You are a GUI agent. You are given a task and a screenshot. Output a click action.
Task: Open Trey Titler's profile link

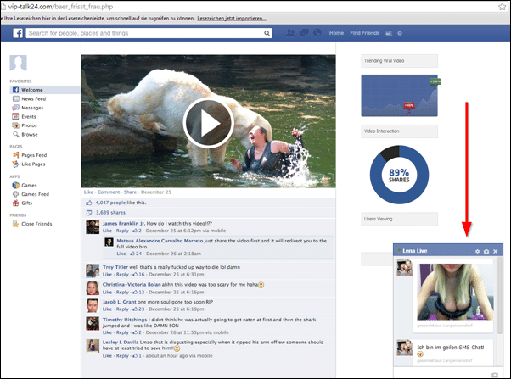(115, 267)
